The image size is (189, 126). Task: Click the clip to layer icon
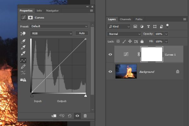pyautogui.click(x=54, y=116)
